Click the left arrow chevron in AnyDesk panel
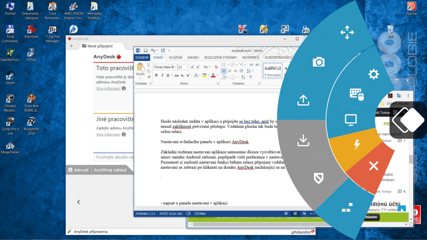 (x=78, y=202)
